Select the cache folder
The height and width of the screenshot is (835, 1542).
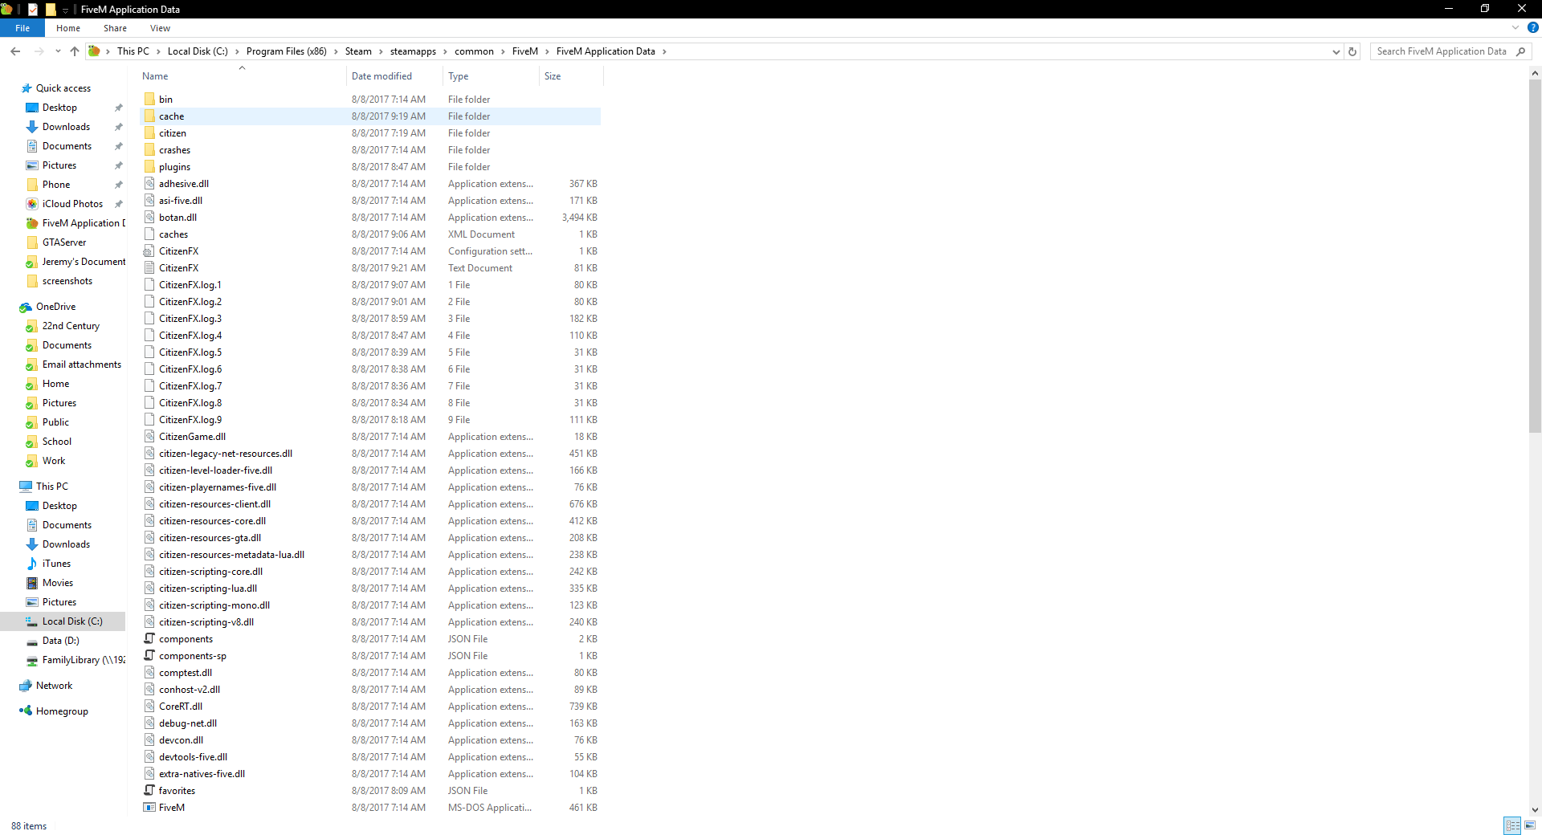pyautogui.click(x=370, y=116)
